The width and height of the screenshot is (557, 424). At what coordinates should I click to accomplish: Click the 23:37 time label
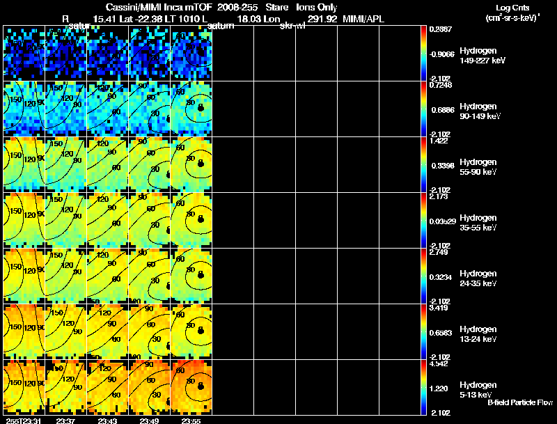(65, 421)
